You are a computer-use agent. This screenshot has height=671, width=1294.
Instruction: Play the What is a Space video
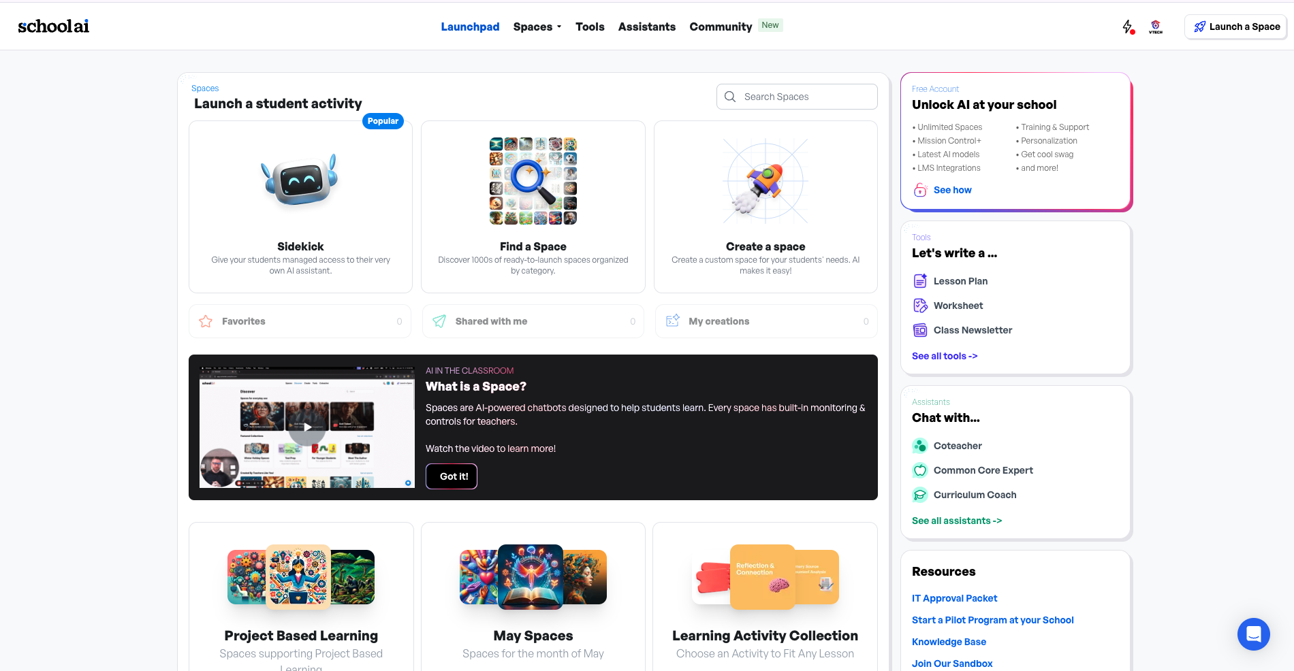[307, 427]
